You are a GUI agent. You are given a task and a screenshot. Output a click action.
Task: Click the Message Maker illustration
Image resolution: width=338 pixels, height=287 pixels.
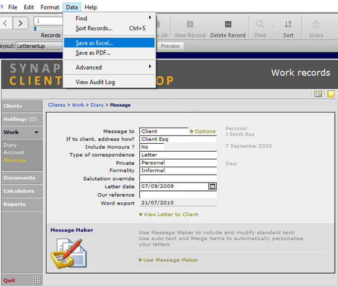(x=69, y=253)
